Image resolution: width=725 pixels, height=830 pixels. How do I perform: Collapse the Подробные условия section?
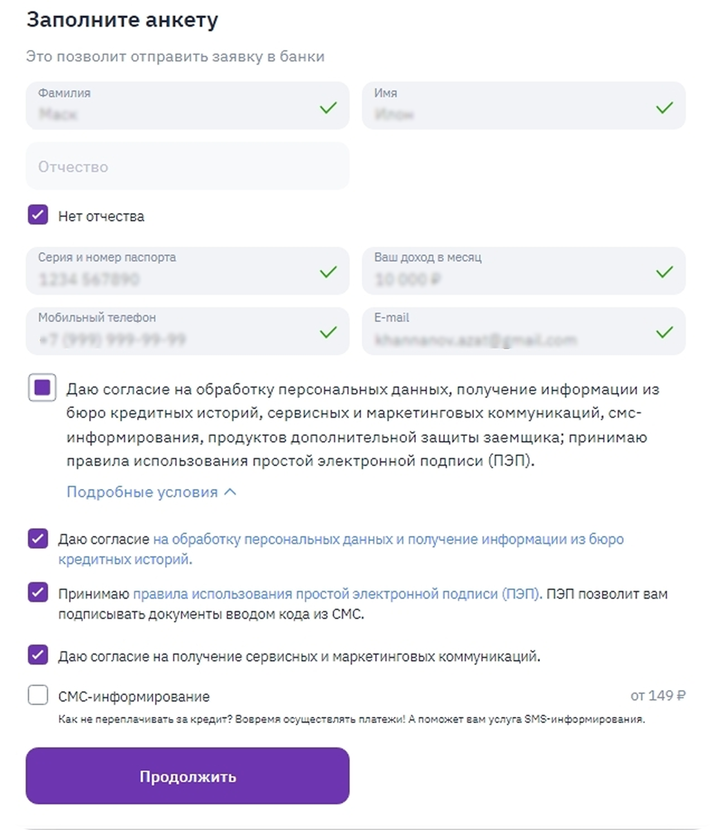click(142, 492)
